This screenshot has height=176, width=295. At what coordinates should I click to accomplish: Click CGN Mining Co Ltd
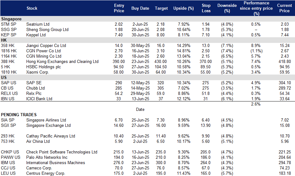tap(44, 56)
